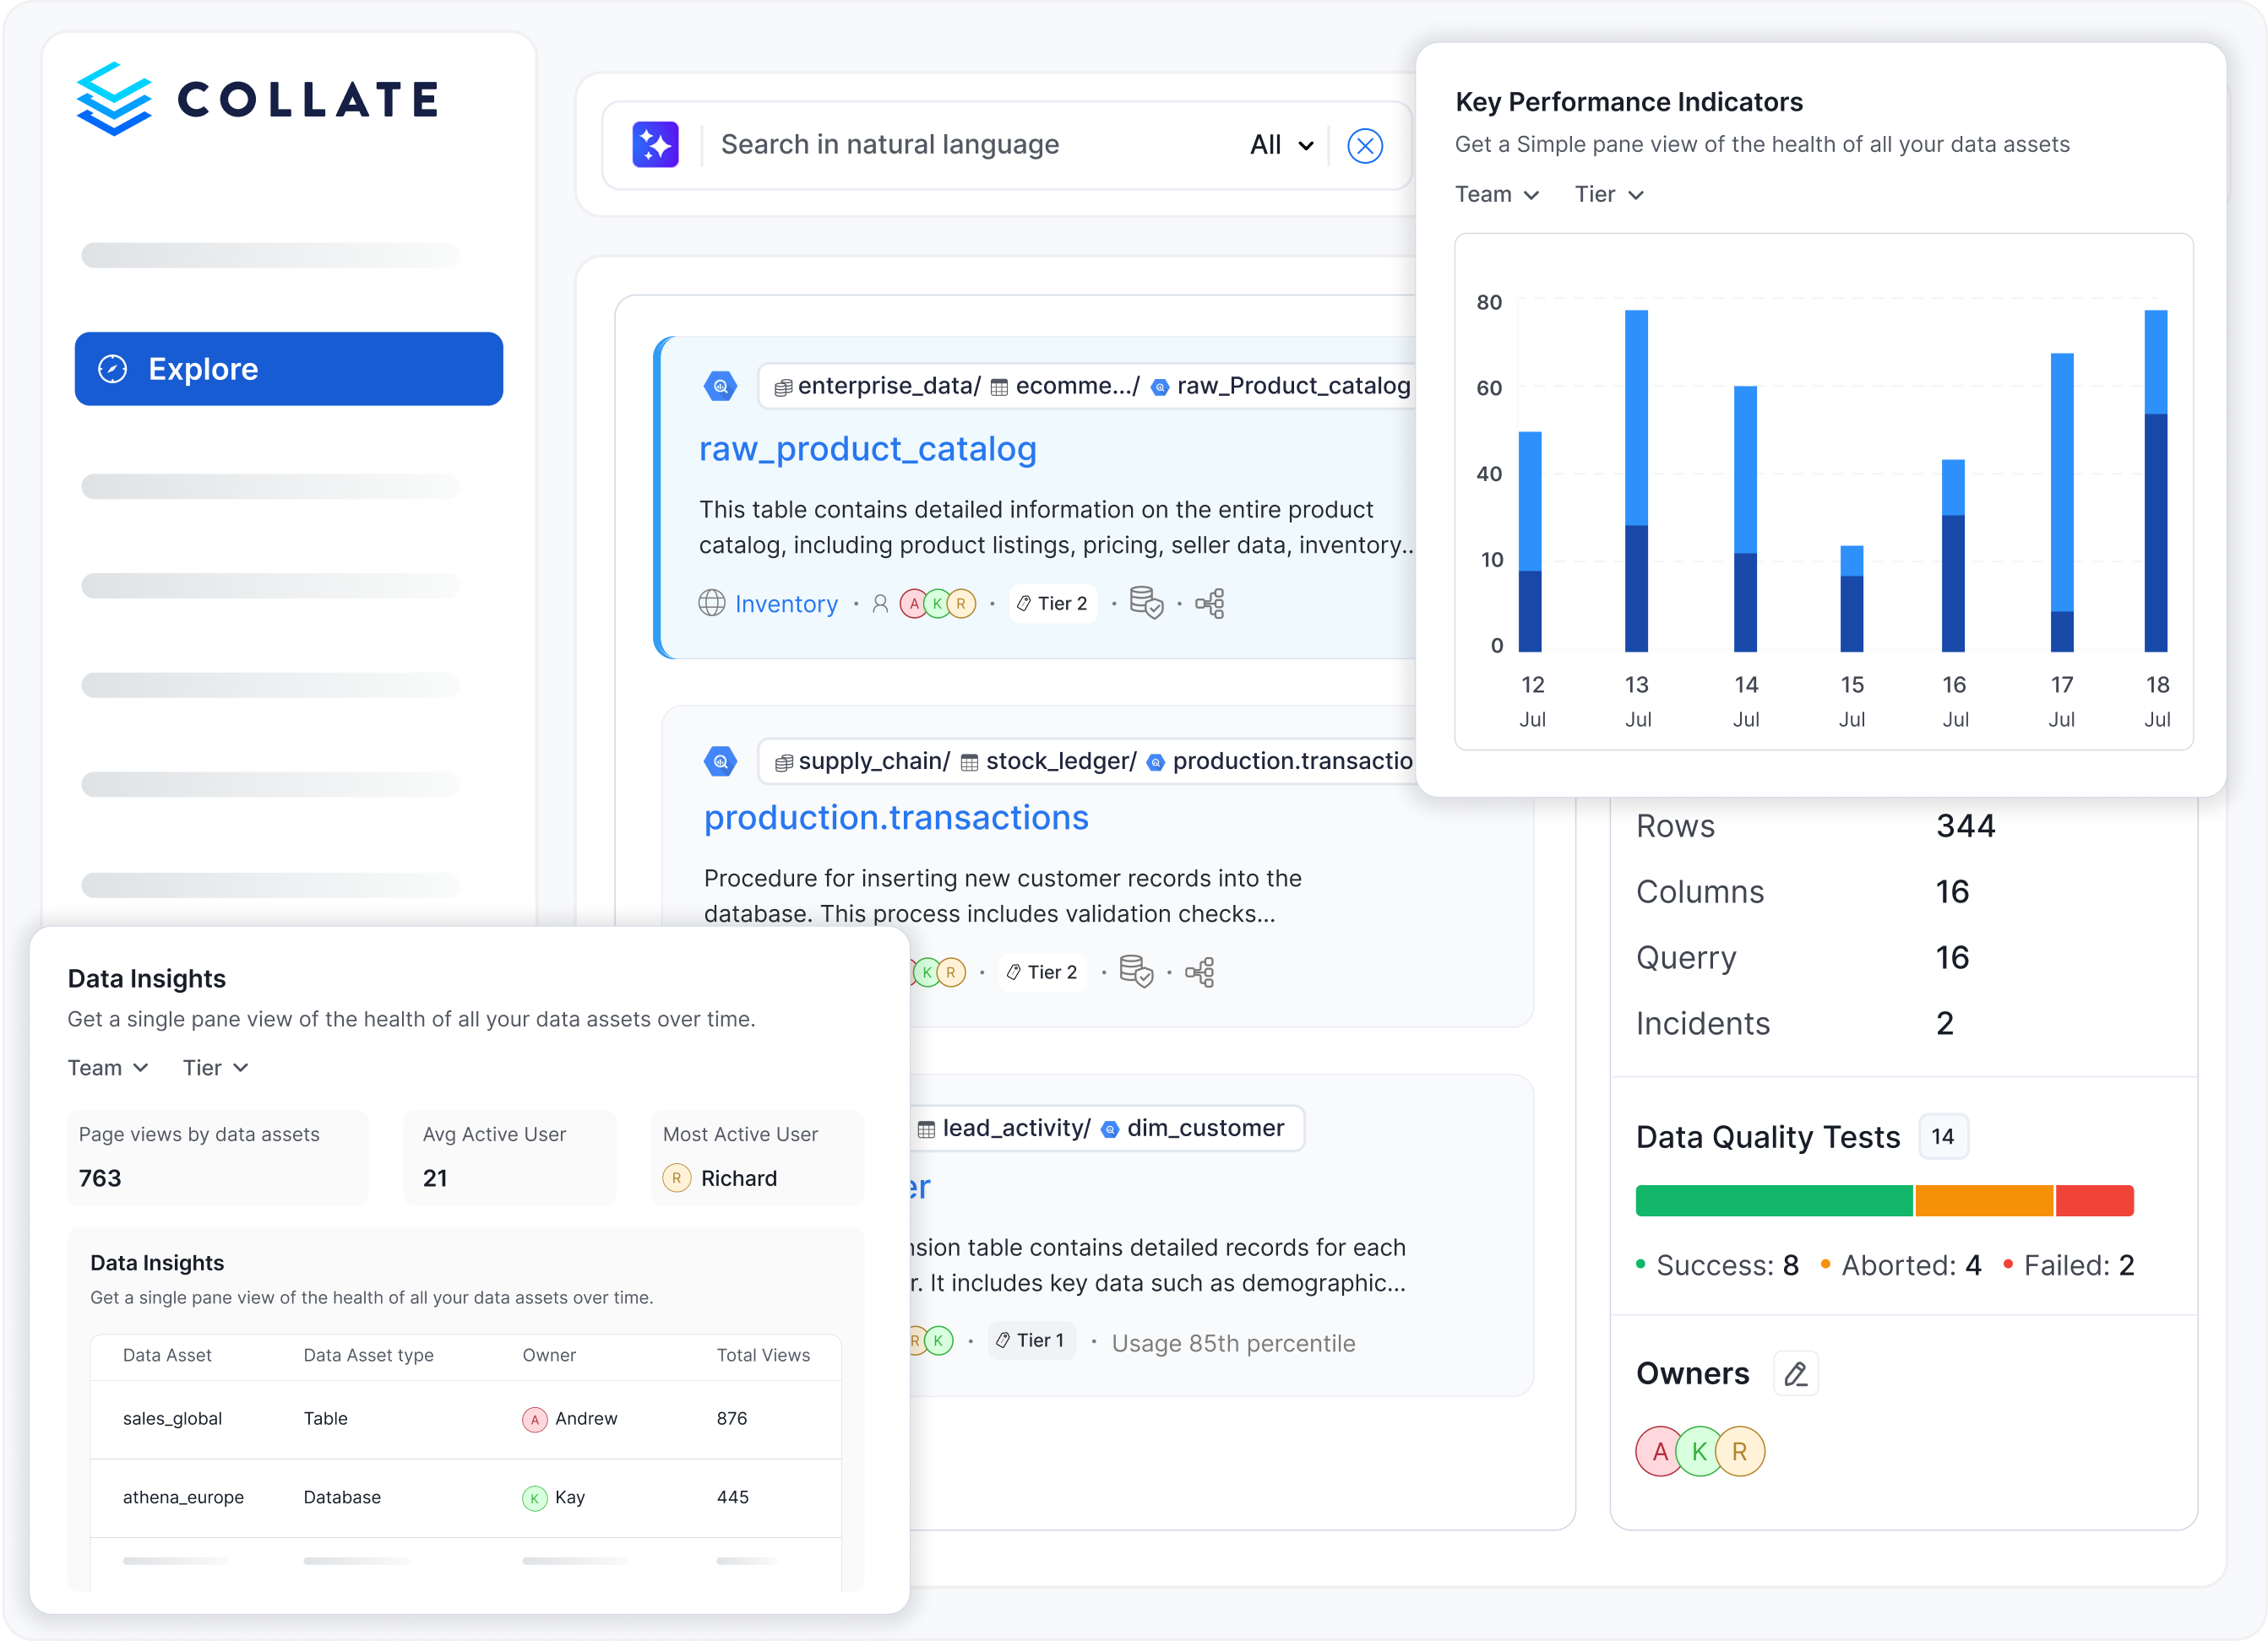
Task: Open Tier dropdown in Data Insights panel
Action: pos(215,1069)
